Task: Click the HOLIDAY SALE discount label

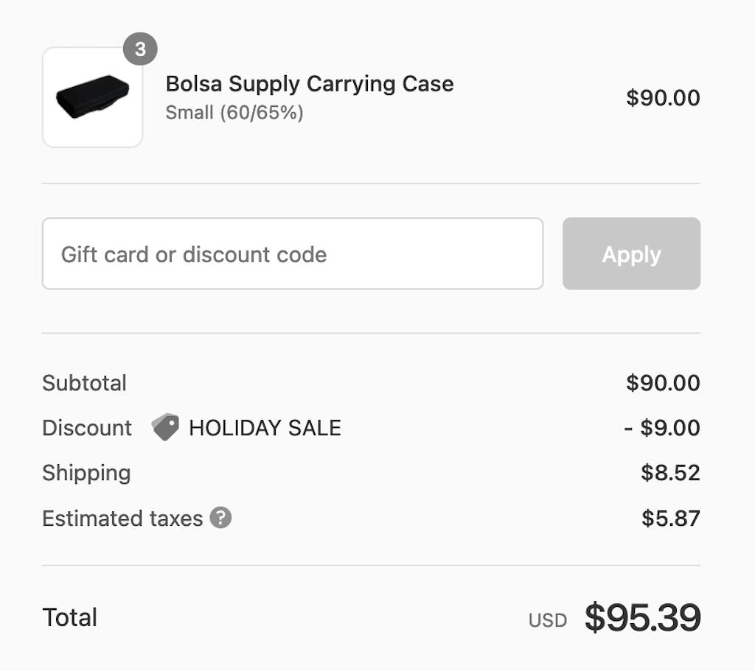Action: [x=265, y=428]
